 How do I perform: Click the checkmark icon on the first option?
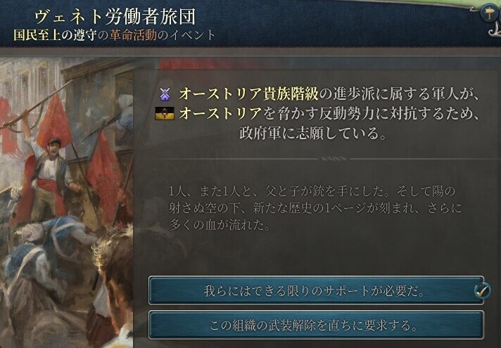click(483, 290)
